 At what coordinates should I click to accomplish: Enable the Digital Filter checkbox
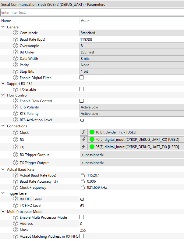[81, 78]
